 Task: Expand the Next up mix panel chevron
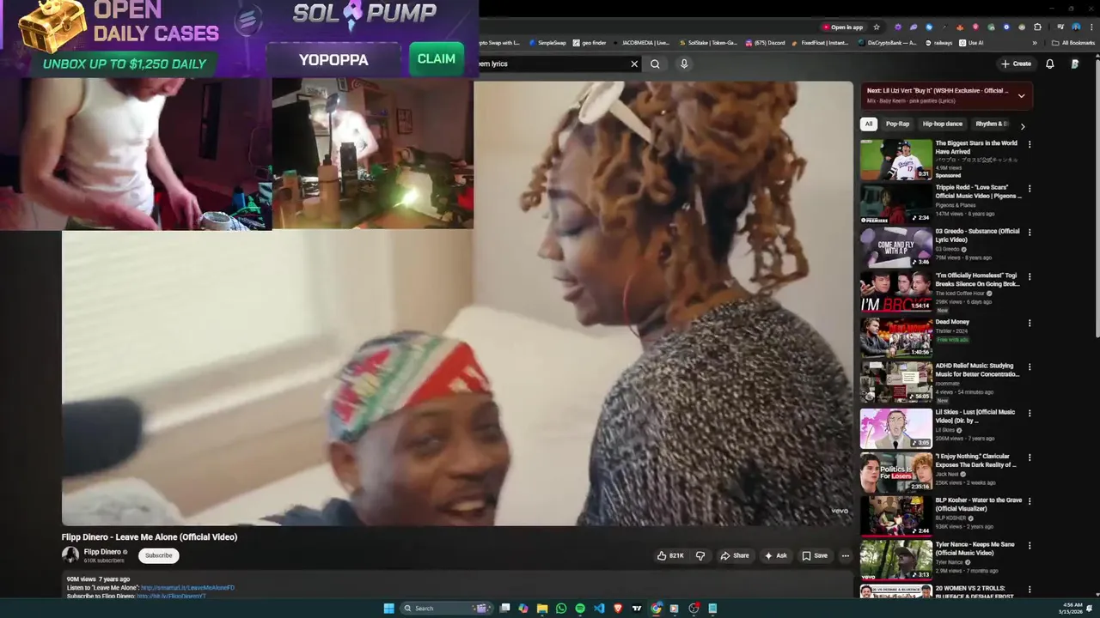(x=1021, y=95)
